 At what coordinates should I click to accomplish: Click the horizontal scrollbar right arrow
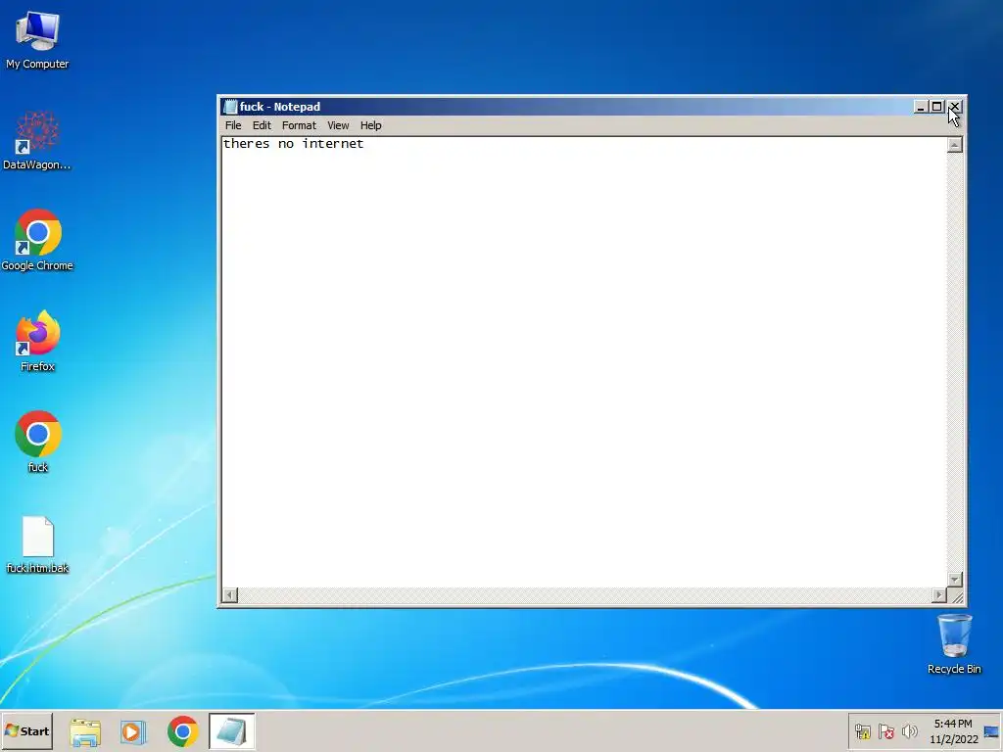click(938, 595)
